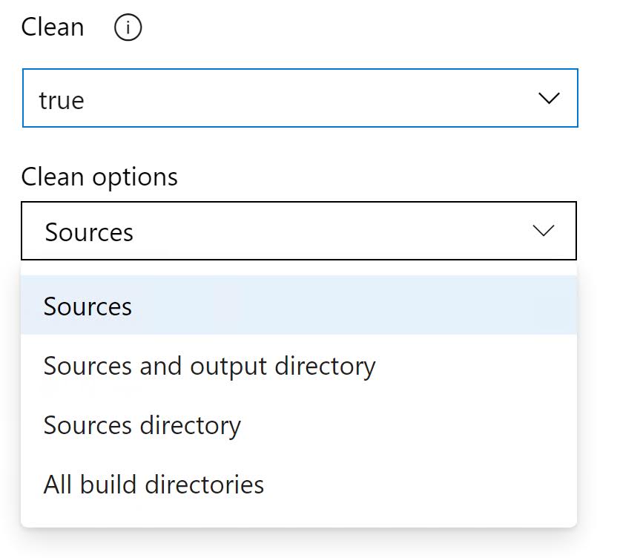
Task: Select the Sources directory option
Action: [x=142, y=425]
